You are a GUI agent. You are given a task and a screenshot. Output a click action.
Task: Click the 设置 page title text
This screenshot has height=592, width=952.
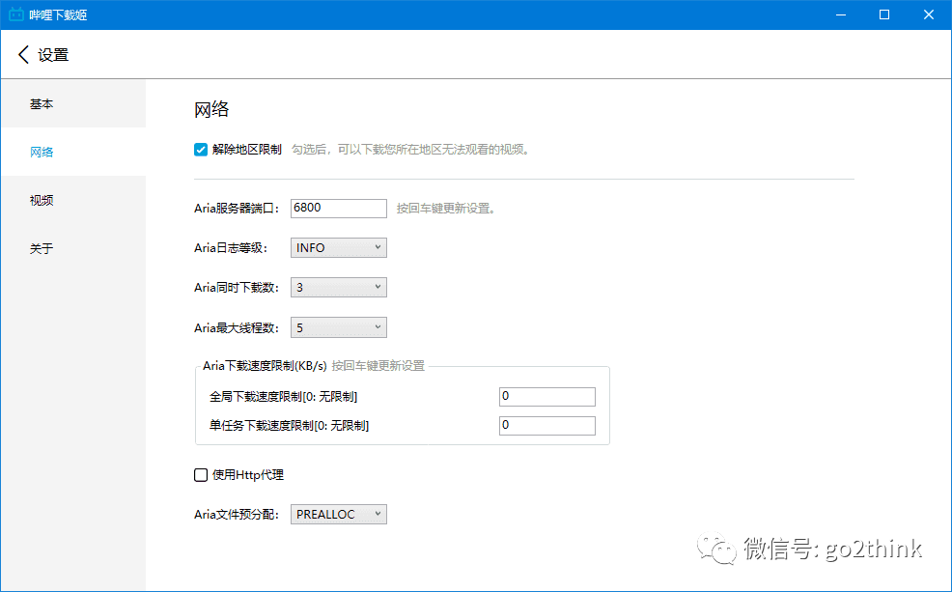[x=53, y=55]
